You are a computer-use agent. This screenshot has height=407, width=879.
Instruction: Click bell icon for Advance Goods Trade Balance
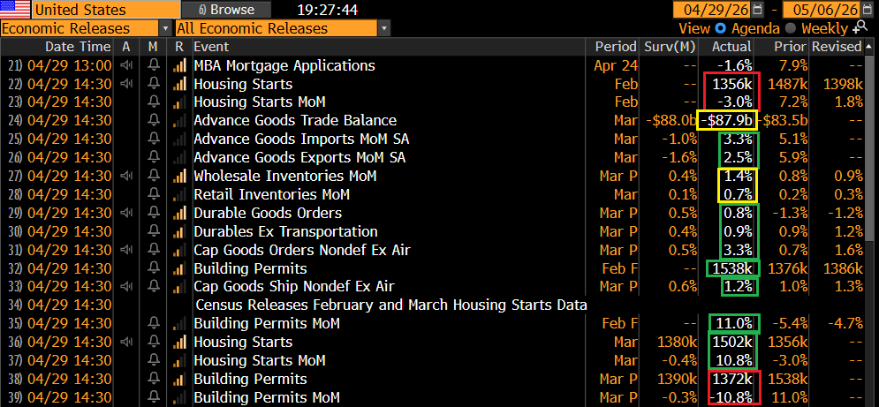[153, 121]
